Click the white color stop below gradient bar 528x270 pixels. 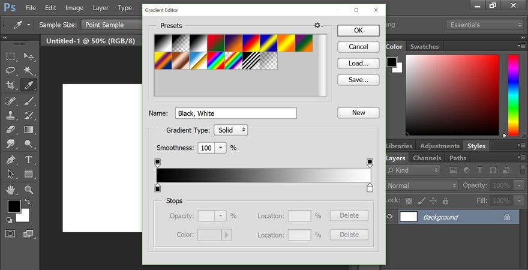coord(370,188)
